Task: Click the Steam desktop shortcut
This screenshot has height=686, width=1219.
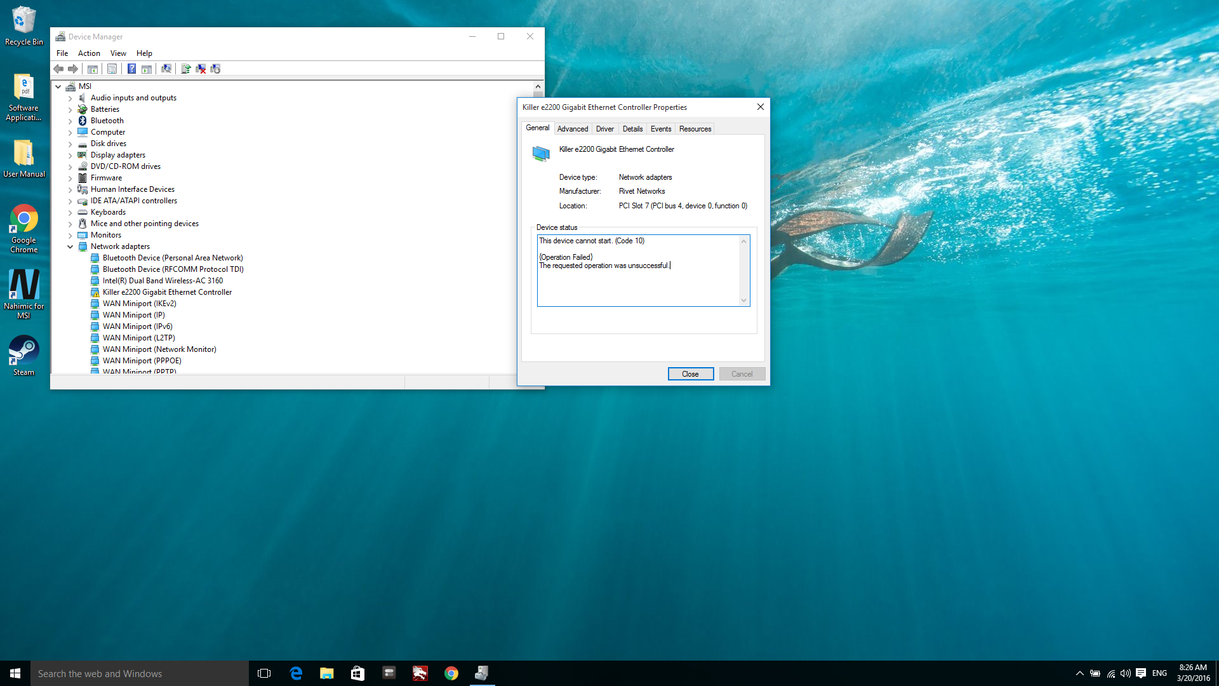Action: 24,356
